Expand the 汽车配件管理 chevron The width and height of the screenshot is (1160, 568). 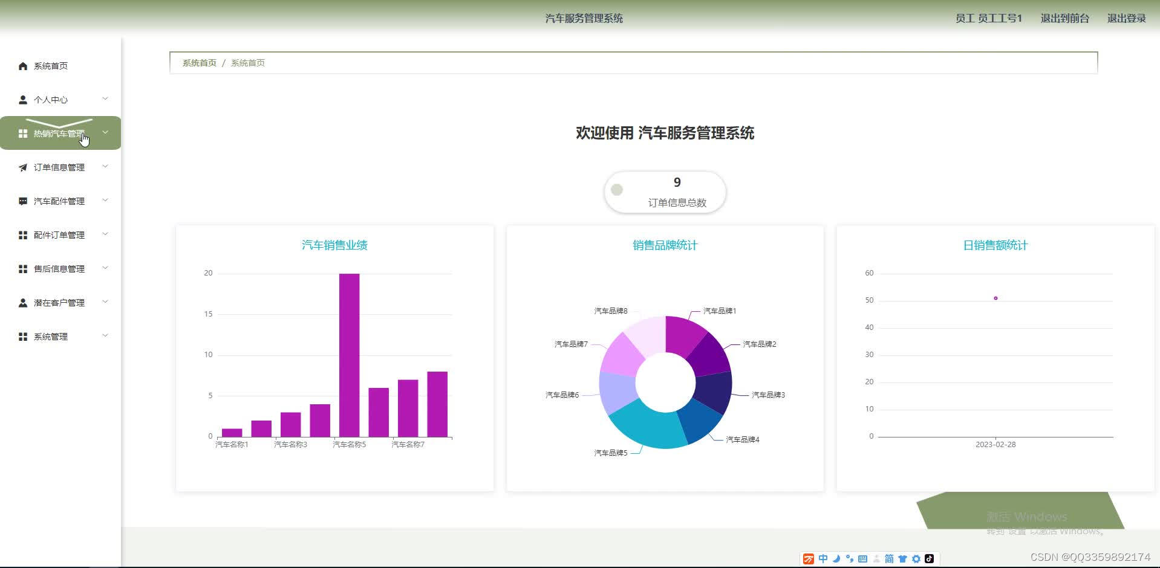105,201
